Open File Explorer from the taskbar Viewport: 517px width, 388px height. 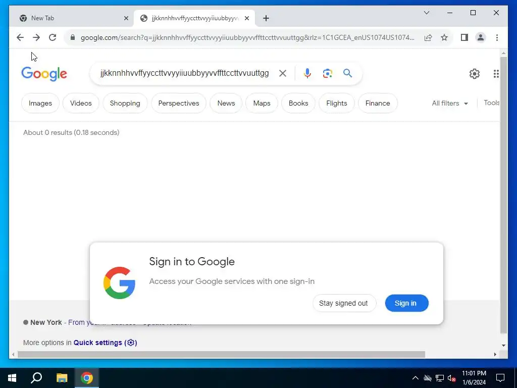tap(62, 378)
